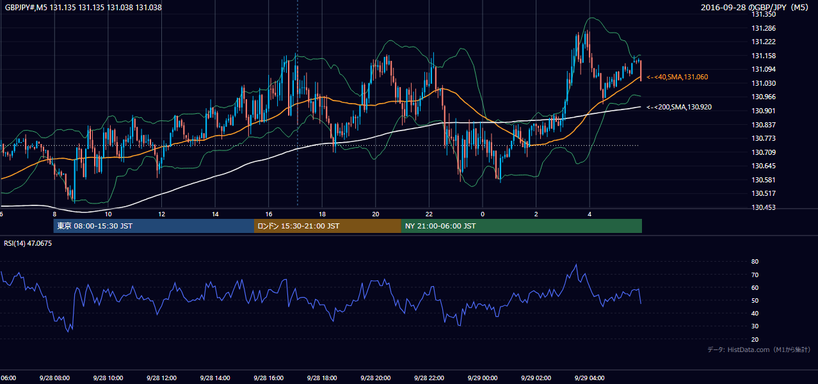Click midnight hour label 0 under price chart
Image resolution: width=818 pixels, height=384 pixels.
[x=483, y=214]
